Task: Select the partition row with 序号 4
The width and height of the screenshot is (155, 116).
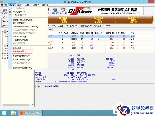Action: click(91, 42)
